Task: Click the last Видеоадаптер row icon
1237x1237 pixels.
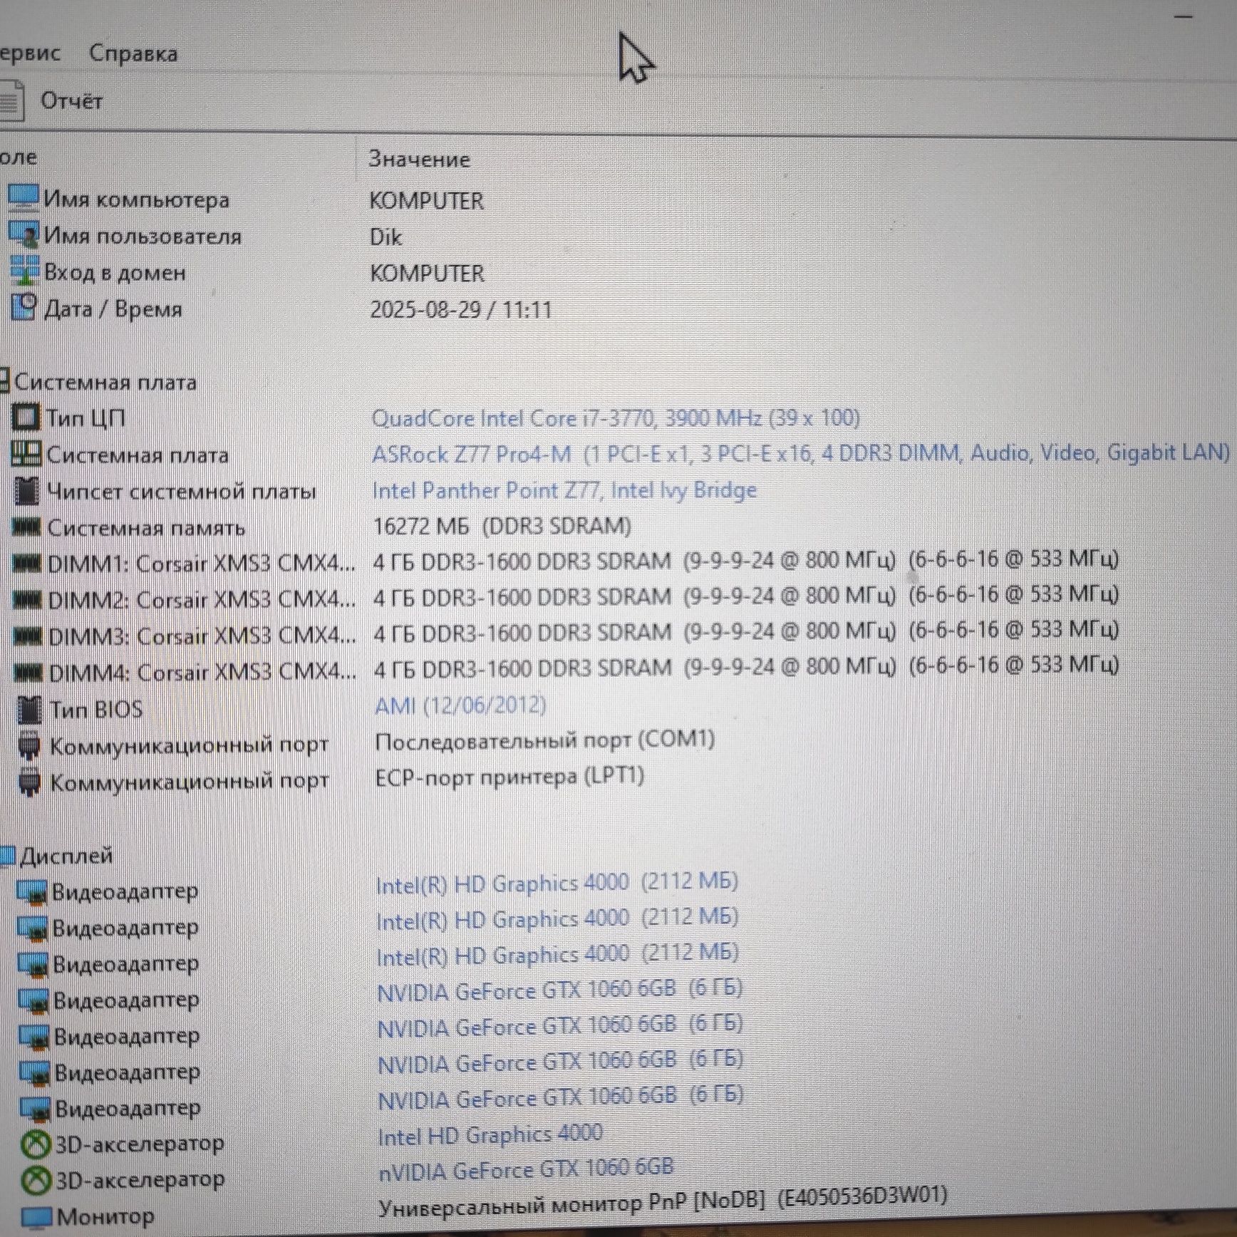Action: click(x=36, y=1109)
